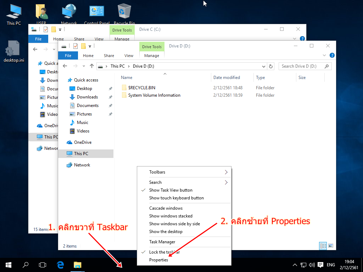Select Properties in the context menu
The height and width of the screenshot is (272, 363).
pyautogui.click(x=158, y=260)
